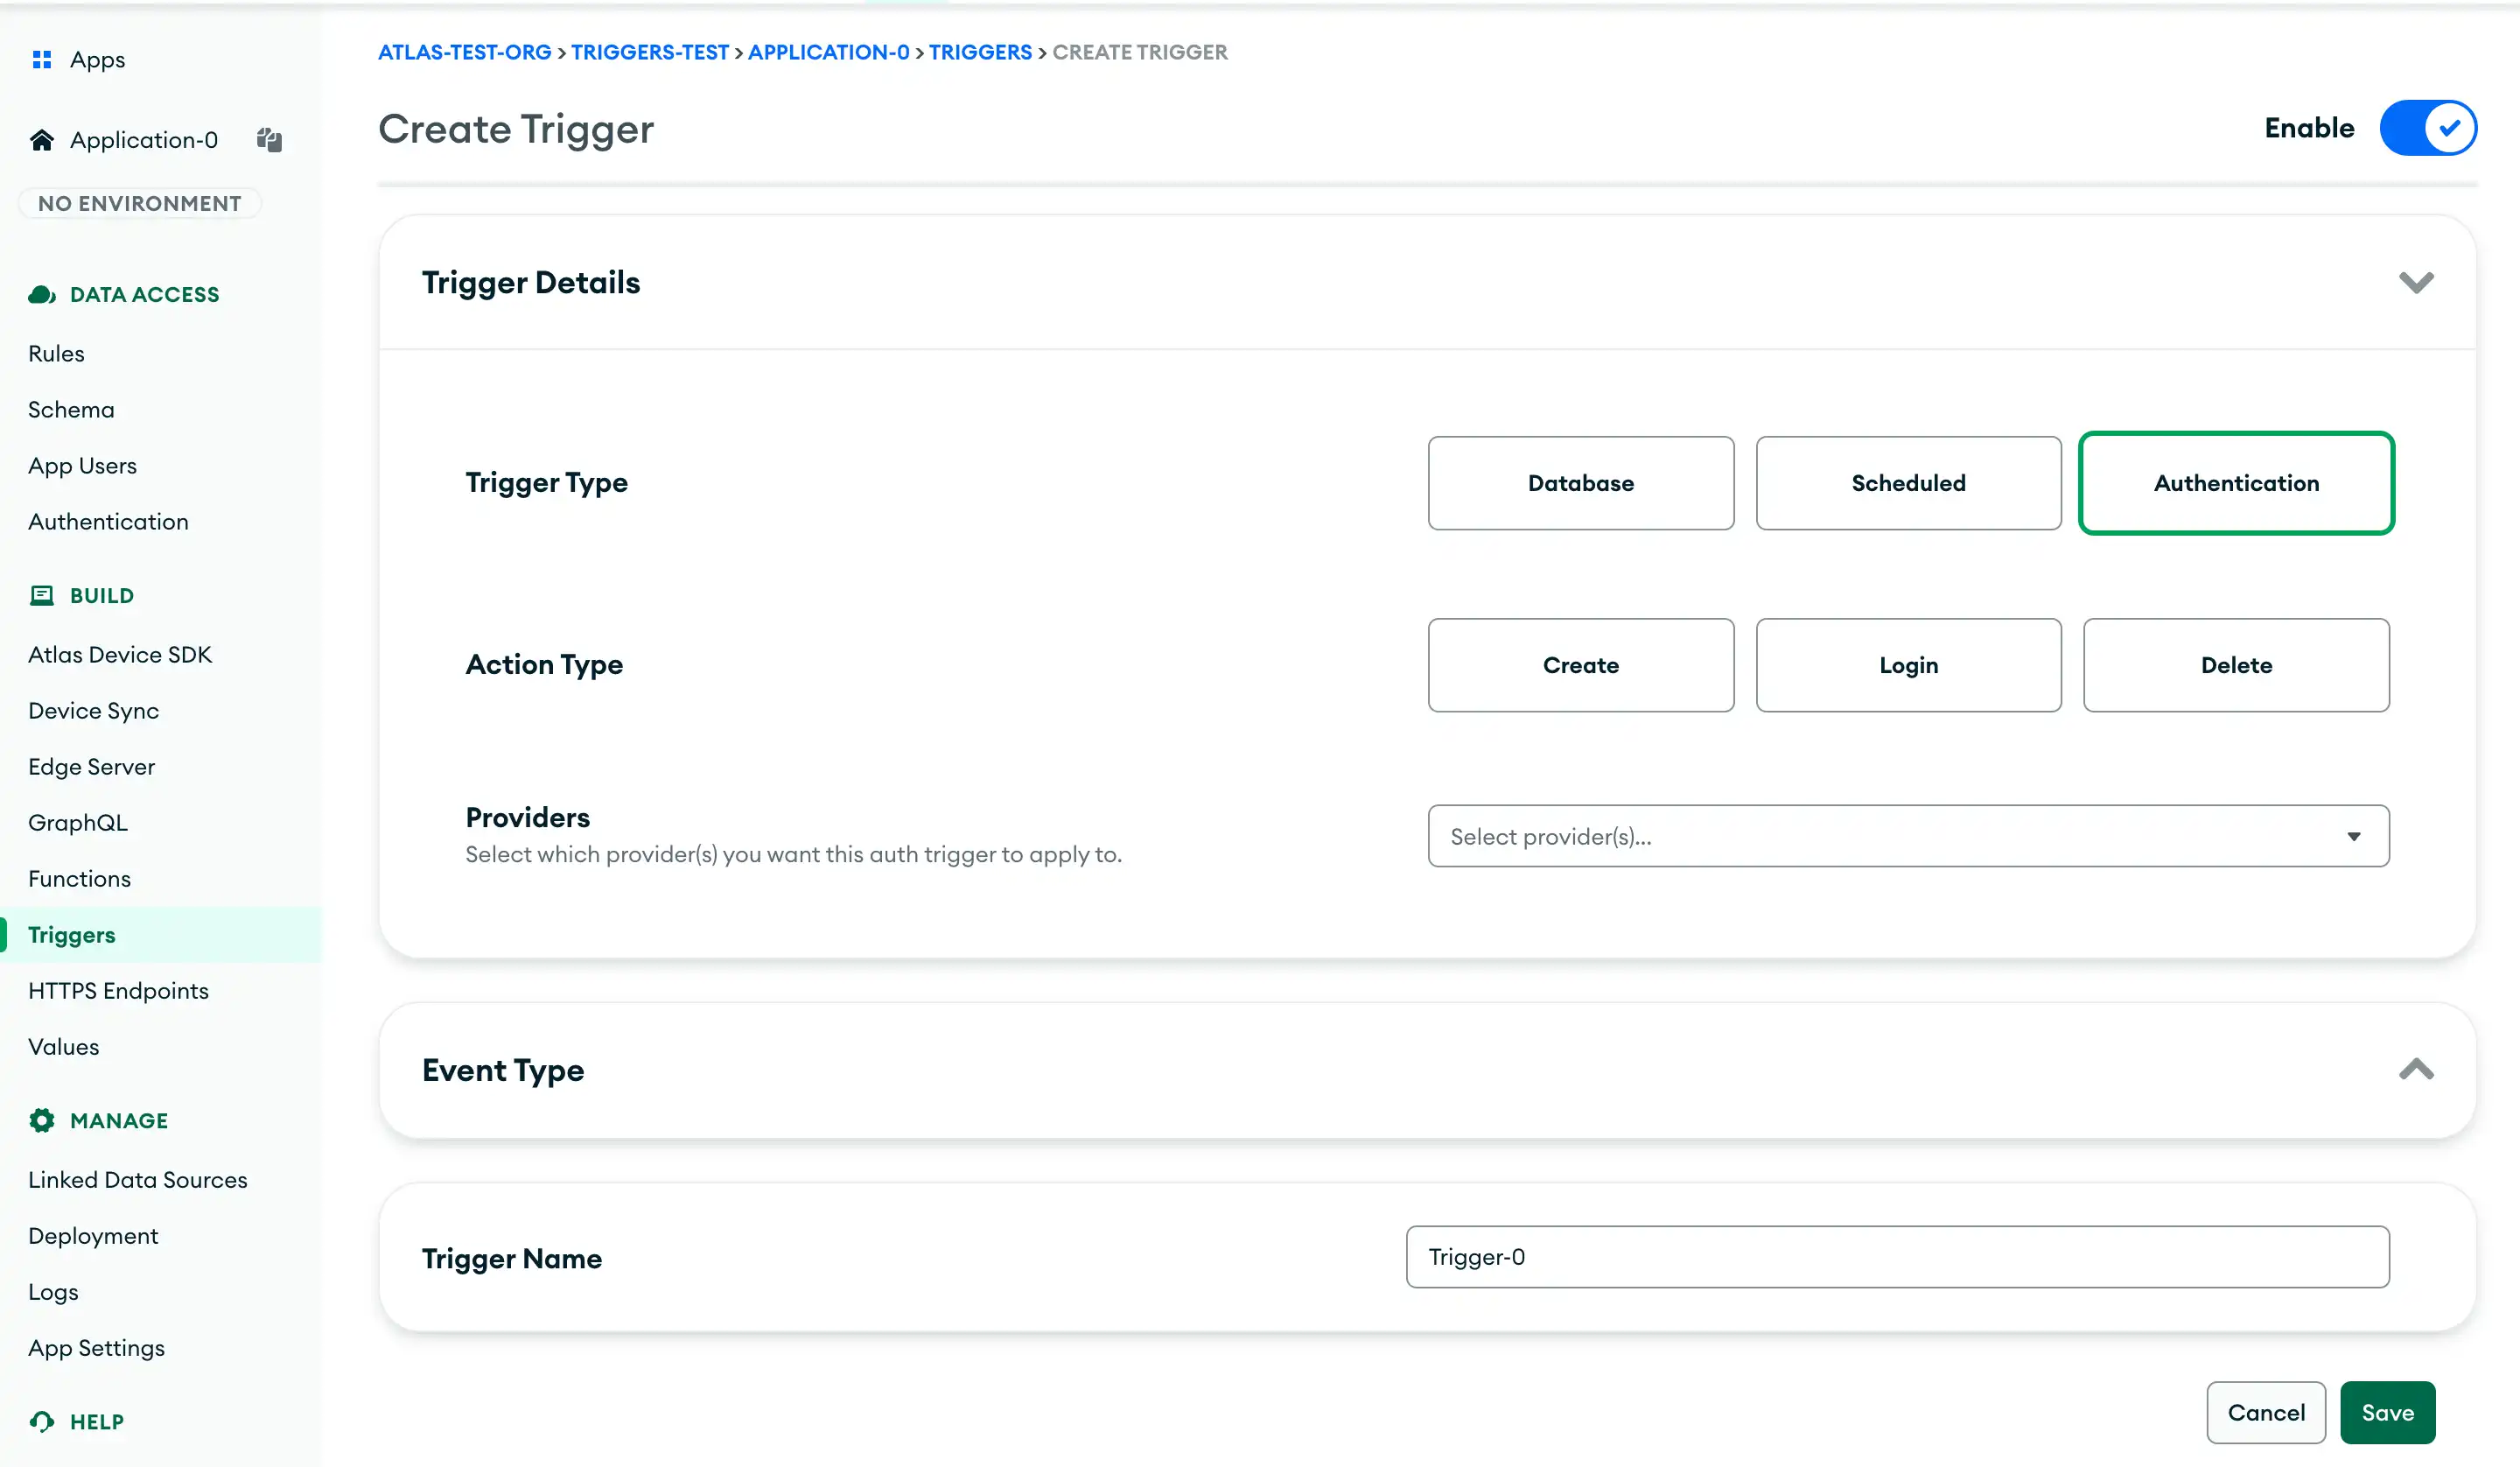Click the Application-0 home icon
This screenshot has width=2520, height=1467.
click(x=42, y=140)
